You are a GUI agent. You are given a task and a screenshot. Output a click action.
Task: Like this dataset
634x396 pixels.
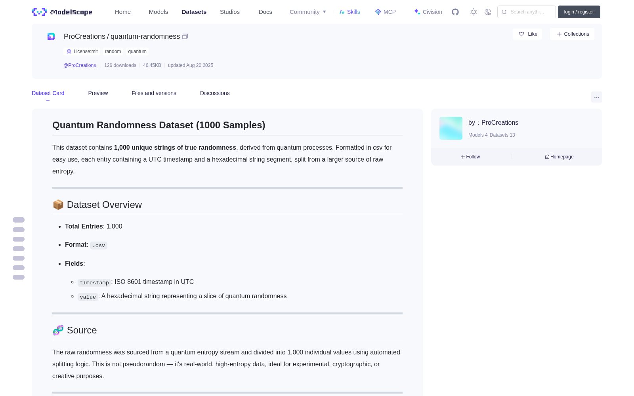[x=527, y=34]
